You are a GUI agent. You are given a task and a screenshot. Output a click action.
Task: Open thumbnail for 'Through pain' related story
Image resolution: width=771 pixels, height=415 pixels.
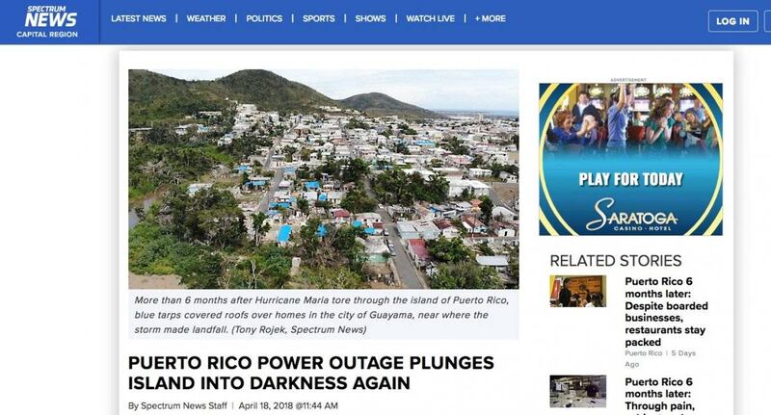(577, 392)
